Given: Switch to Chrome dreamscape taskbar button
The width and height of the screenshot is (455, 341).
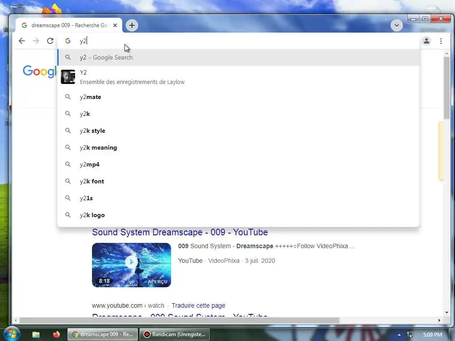Looking at the screenshot, I should (x=103, y=334).
